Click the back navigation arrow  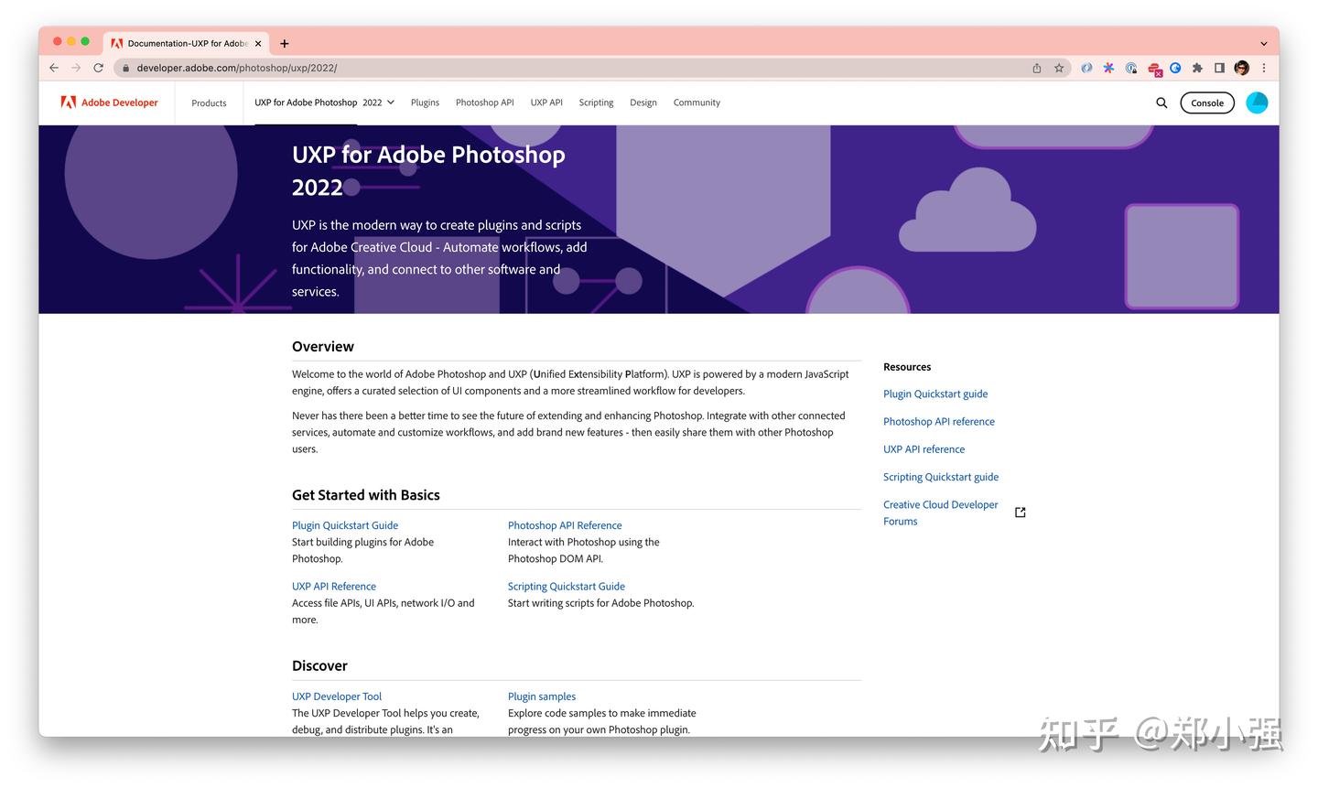click(x=53, y=68)
